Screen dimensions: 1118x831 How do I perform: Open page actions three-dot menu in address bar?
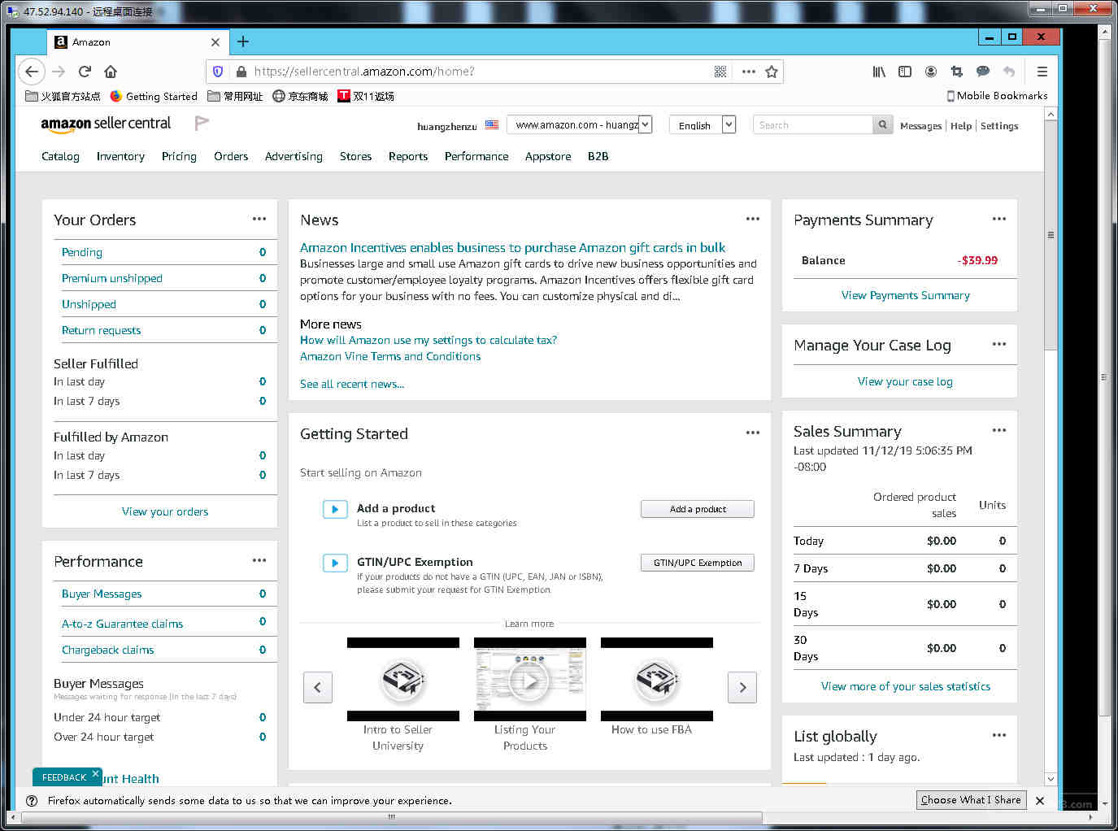click(x=749, y=72)
